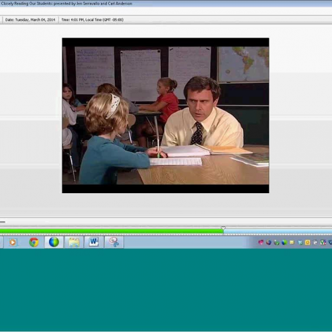Seek within the green played progress bar
Image resolution: width=332 pixels, height=332 pixels.
point(112,231)
